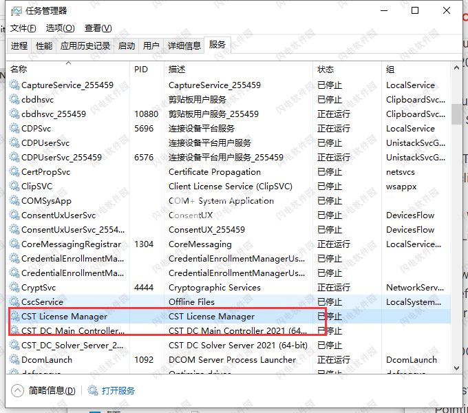Click the gear icon beside CST_DC_Solver_Server
This screenshot has width=468, height=413.
14,346
